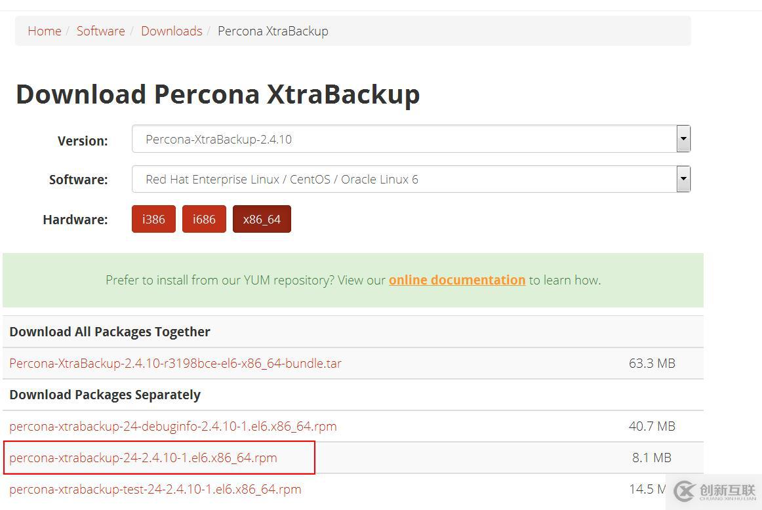Click the Percona XtraBackup breadcrumb item
This screenshot has width=762, height=510.
273,31
